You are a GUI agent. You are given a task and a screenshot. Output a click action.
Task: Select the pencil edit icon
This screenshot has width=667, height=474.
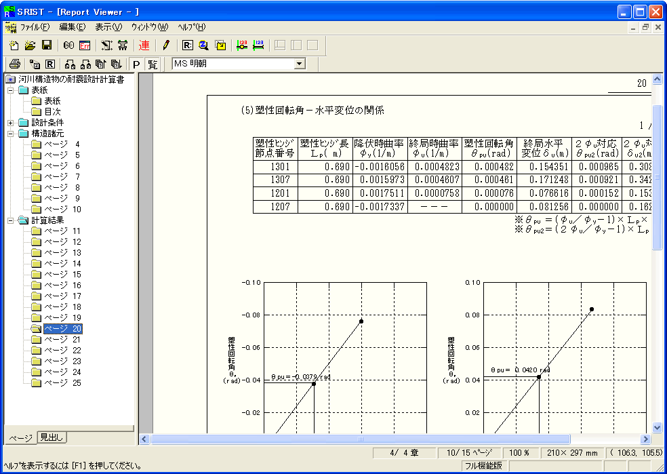click(166, 45)
